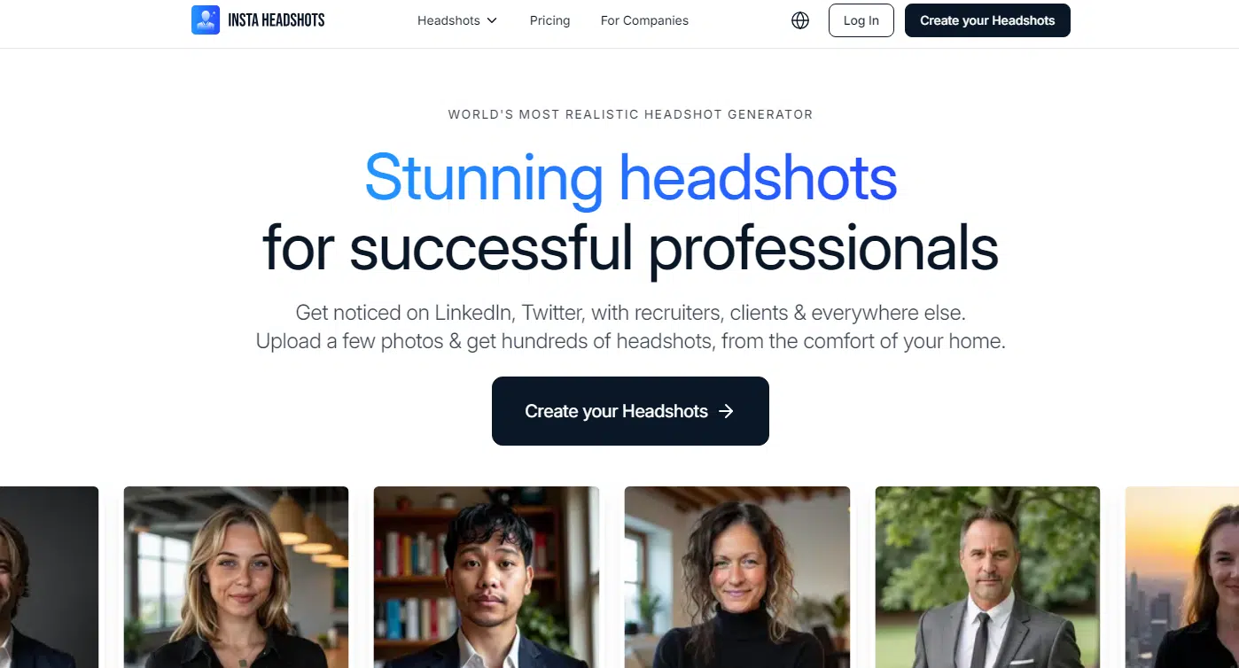The width and height of the screenshot is (1239, 668).
Task: Click the large Create your Headshots button
Action: coord(630,411)
